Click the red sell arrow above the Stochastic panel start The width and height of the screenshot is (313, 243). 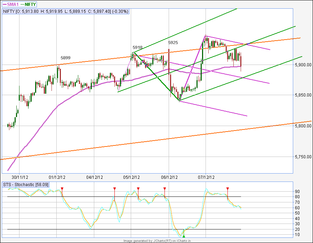click(62, 188)
